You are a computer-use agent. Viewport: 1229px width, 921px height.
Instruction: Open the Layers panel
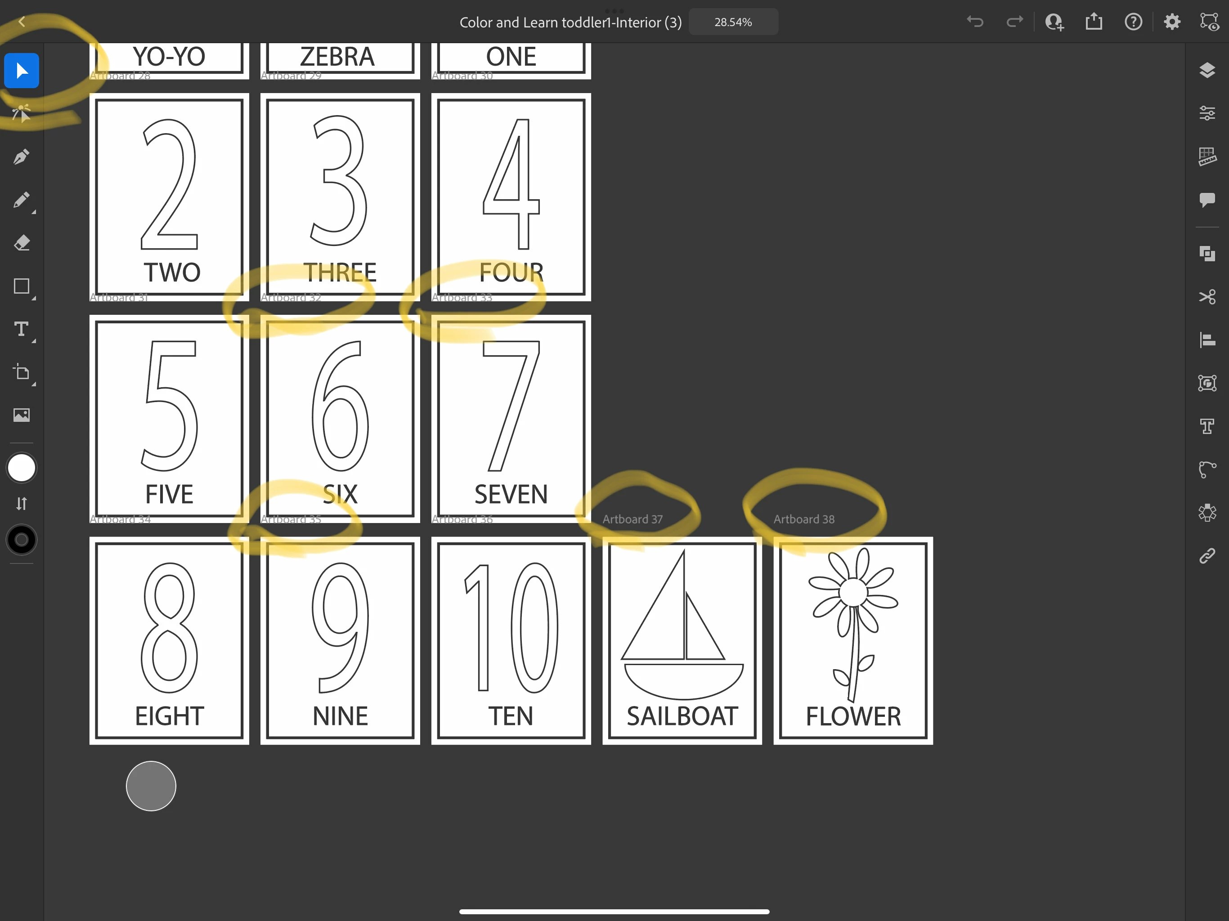pos(1207,71)
